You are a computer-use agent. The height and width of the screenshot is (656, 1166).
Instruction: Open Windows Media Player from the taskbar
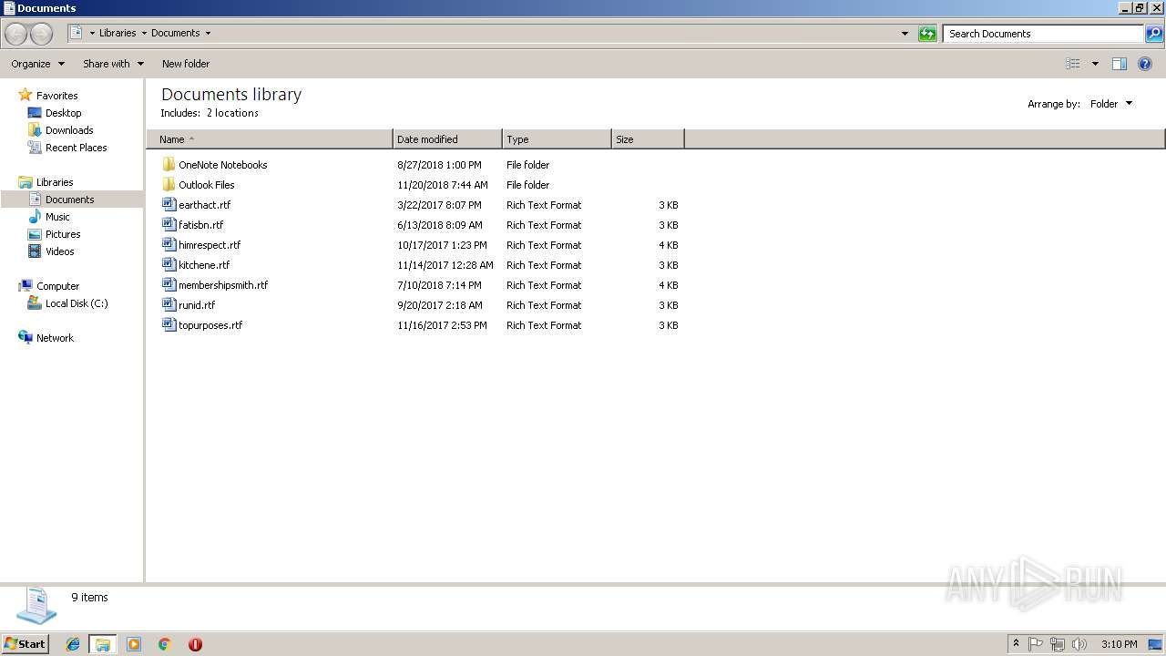click(x=134, y=644)
